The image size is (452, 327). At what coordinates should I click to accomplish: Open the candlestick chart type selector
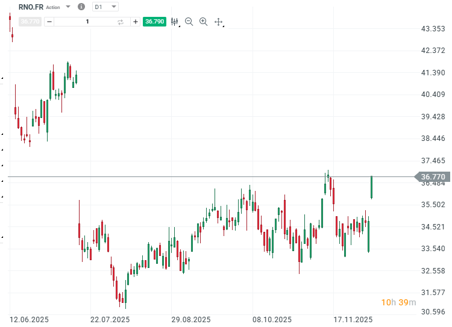tap(175, 22)
